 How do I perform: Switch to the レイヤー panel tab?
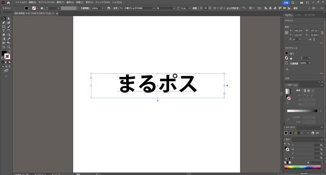[299, 15]
